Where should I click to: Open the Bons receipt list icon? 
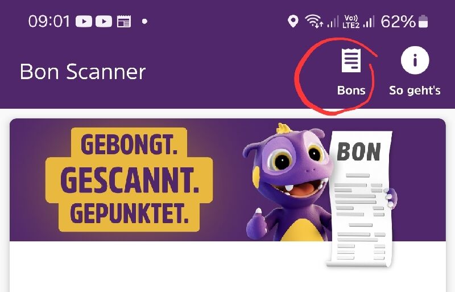click(x=351, y=60)
